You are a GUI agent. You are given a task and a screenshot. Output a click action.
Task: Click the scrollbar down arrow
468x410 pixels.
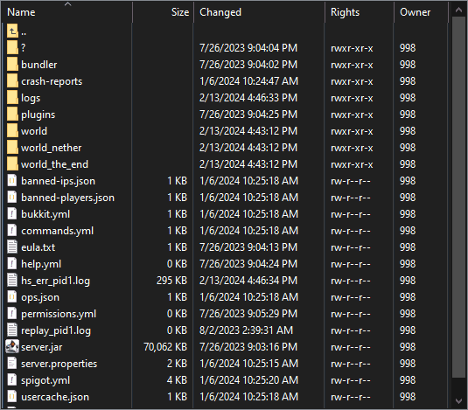pos(458,401)
